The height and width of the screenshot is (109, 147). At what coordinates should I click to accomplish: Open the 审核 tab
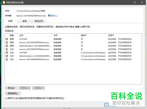pos(25,21)
